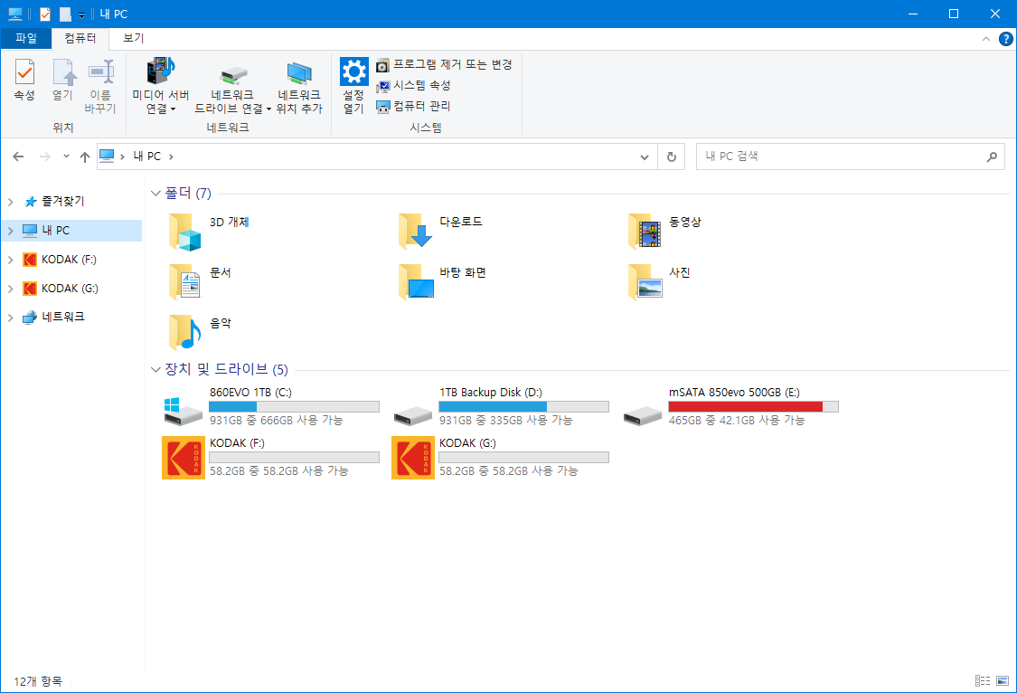Select the 문서 folder icon
The width and height of the screenshot is (1017, 693).
tap(184, 282)
